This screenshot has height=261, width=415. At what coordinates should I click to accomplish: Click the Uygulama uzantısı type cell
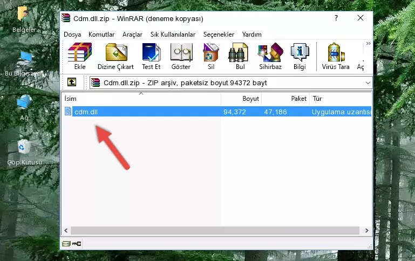click(x=341, y=112)
